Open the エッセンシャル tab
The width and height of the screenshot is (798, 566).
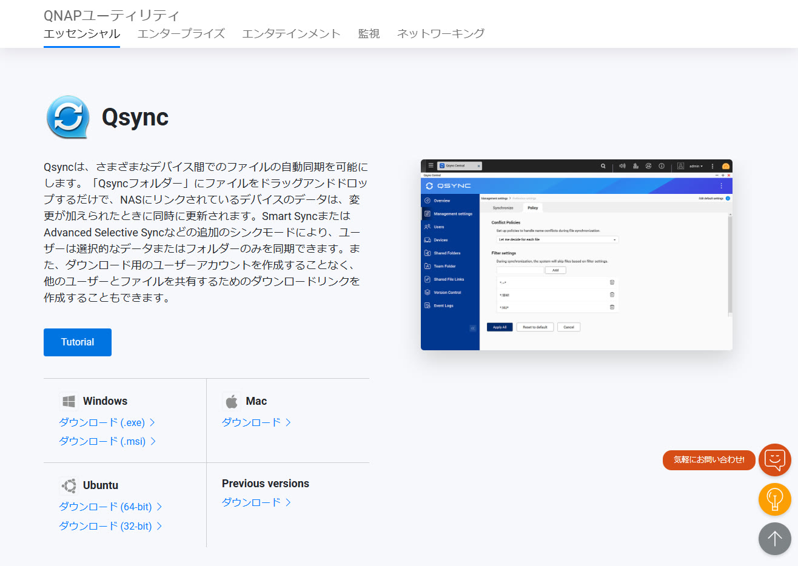point(82,34)
